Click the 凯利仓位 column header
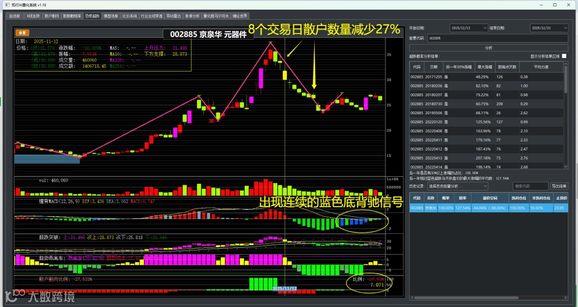578x307 pixels. tap(518, 198)
